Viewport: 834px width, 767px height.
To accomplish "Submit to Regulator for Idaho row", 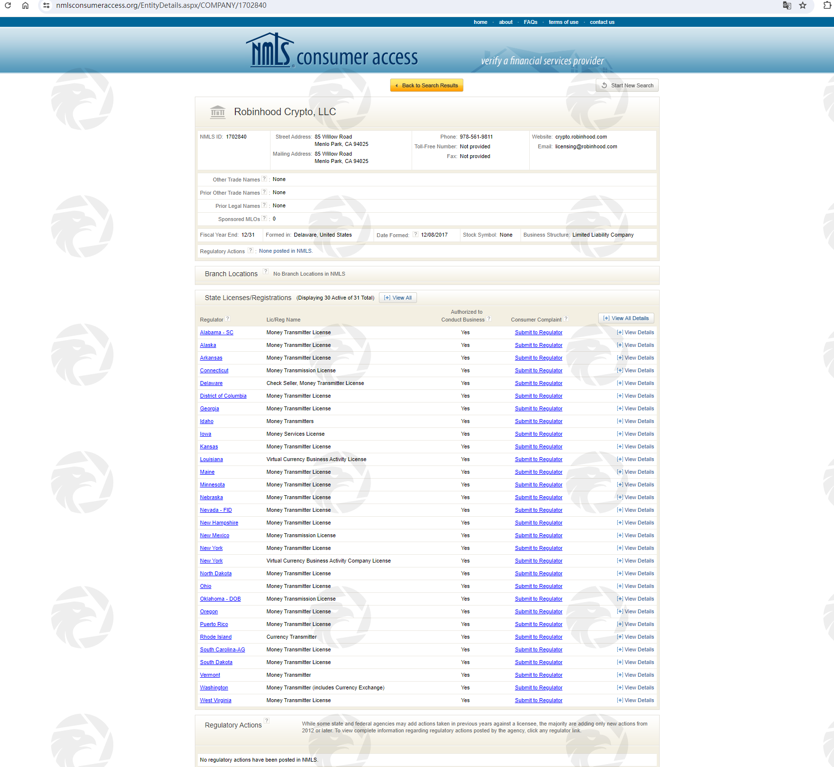I will pos(539,421).
